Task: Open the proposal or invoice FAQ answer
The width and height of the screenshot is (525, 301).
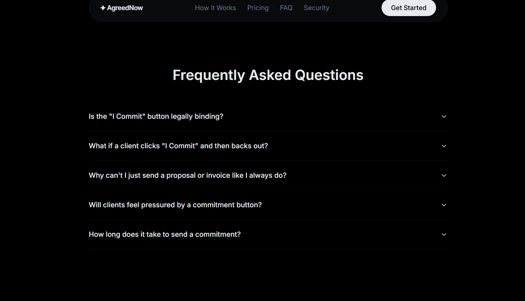Action: point(188,175)
